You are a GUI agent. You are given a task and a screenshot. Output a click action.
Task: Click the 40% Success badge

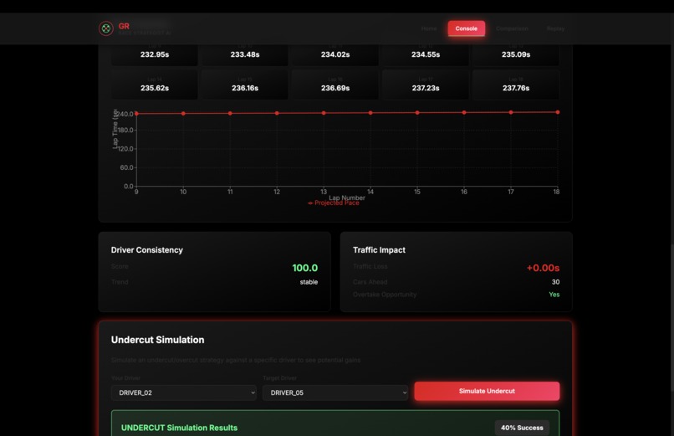pos(522,428)
